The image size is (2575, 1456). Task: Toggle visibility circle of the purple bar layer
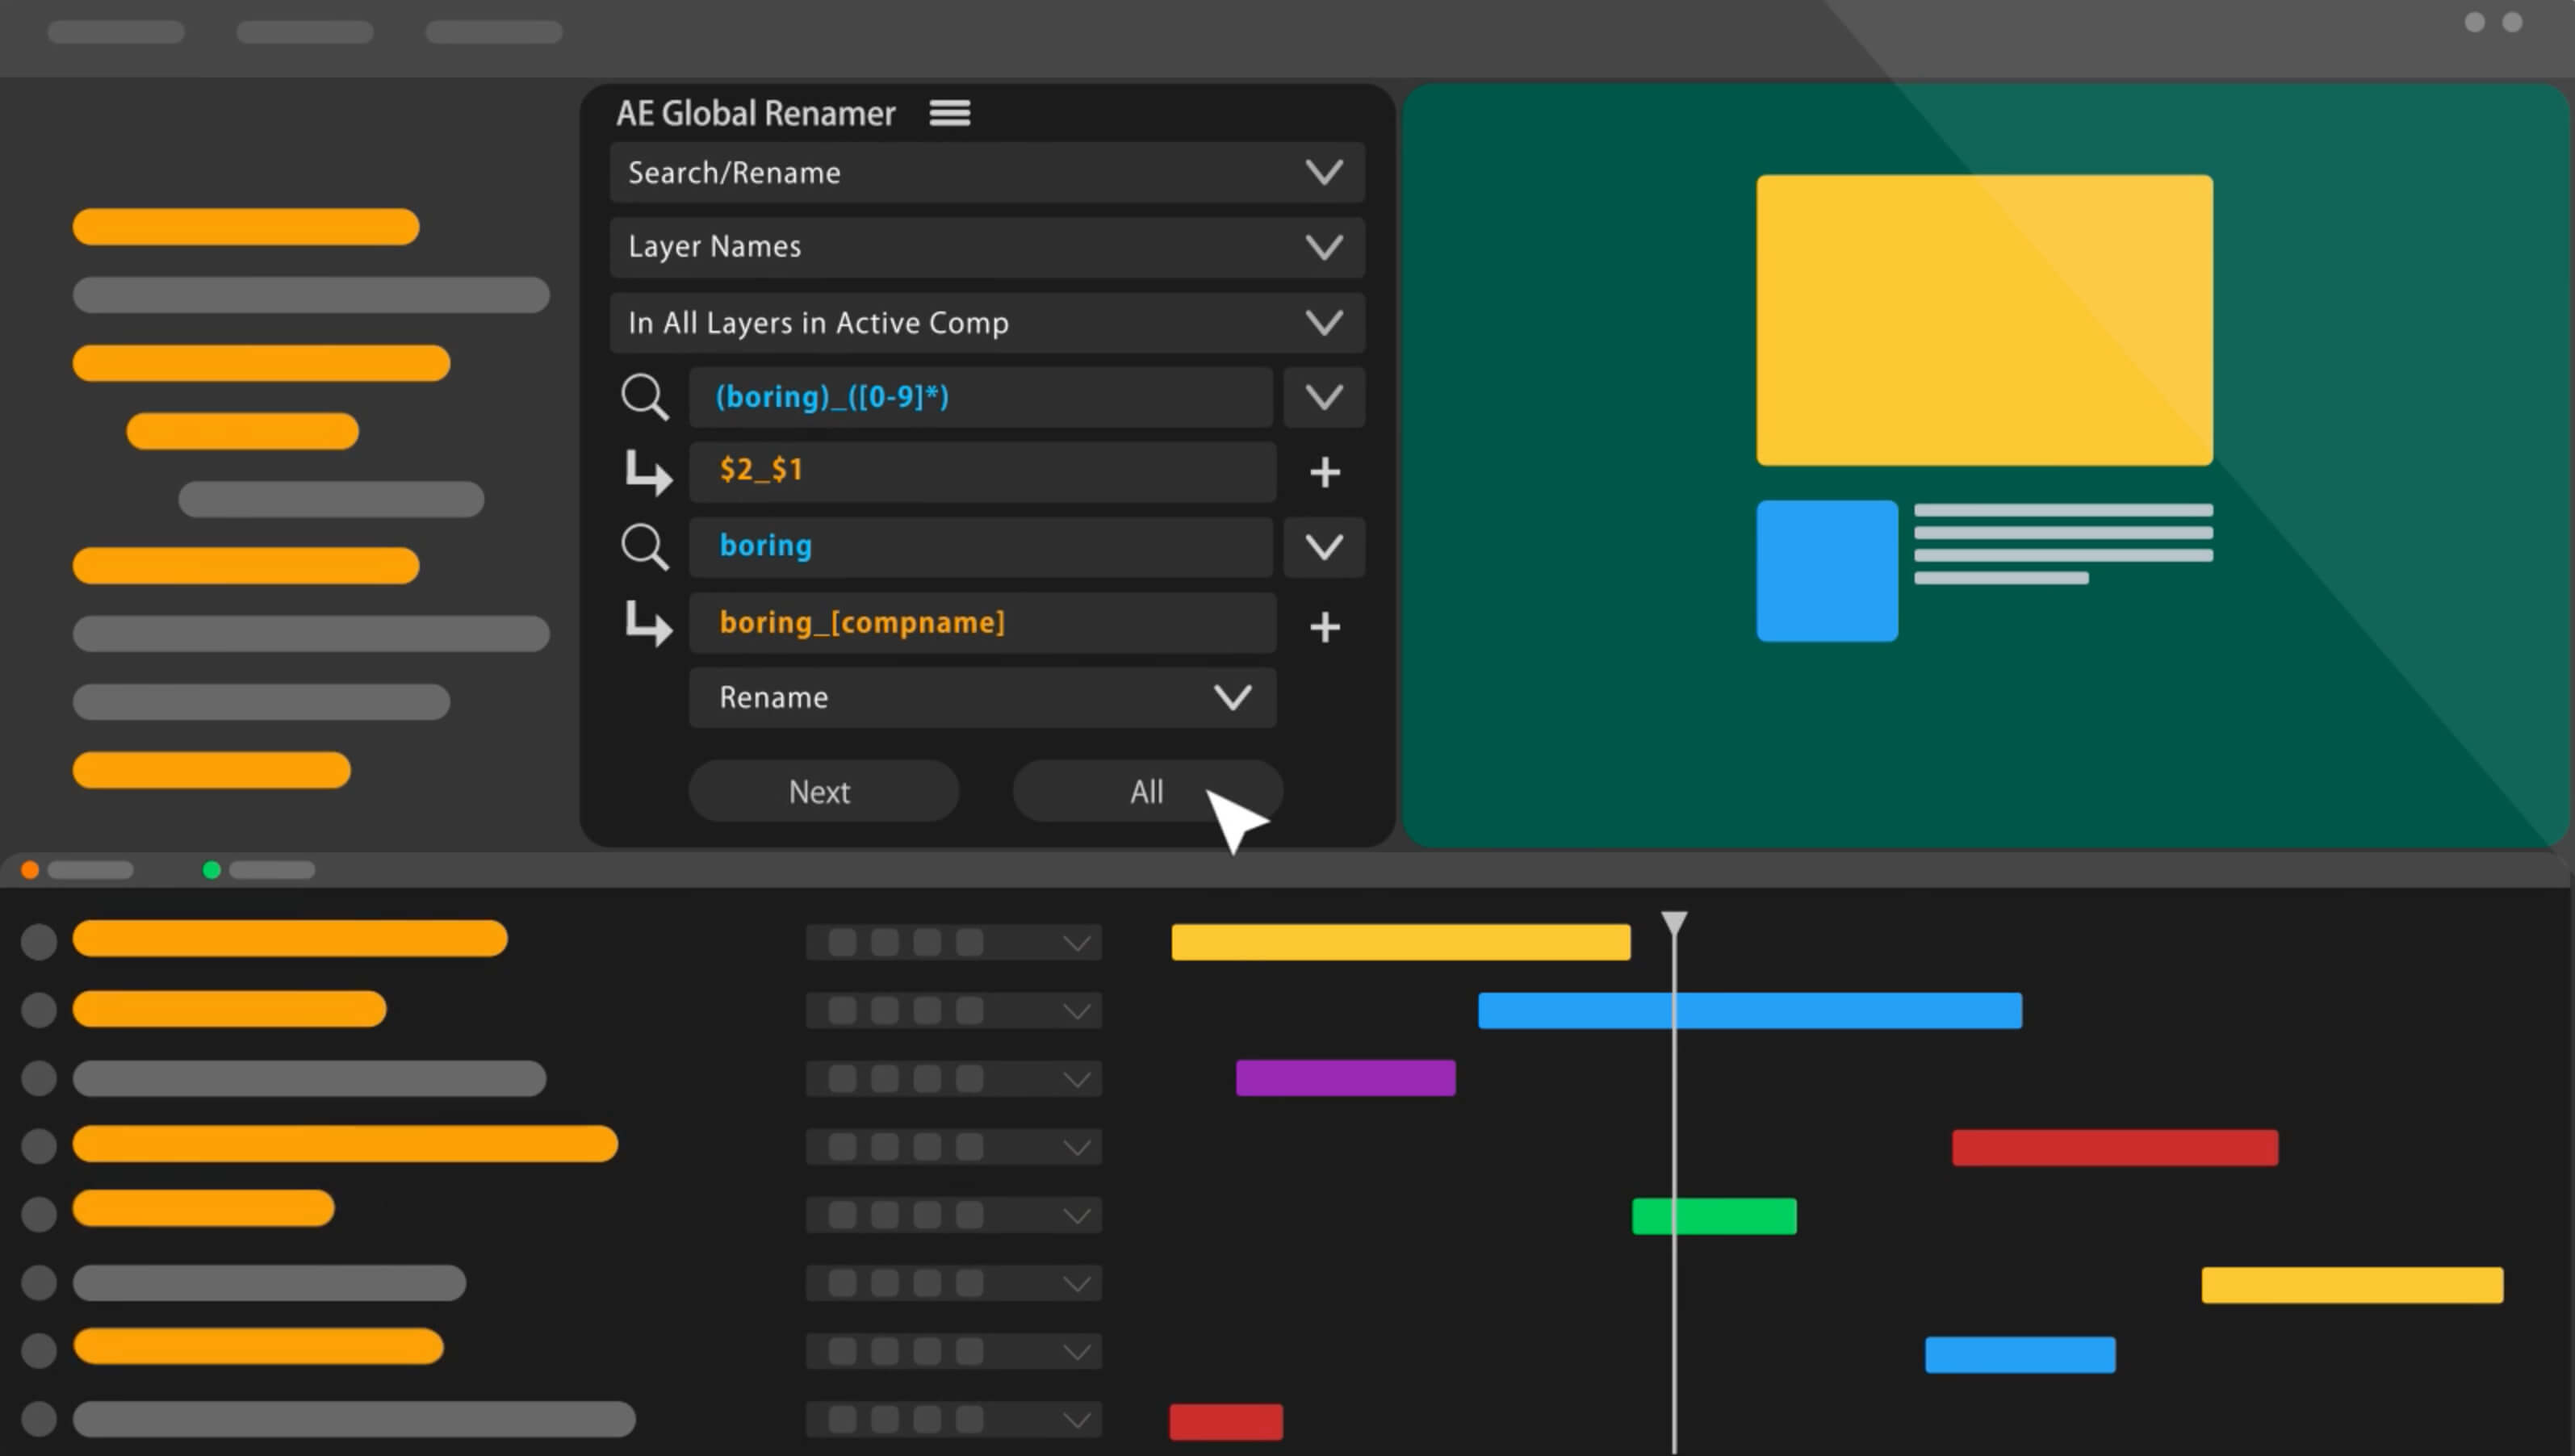click(x=39, y=1078)
